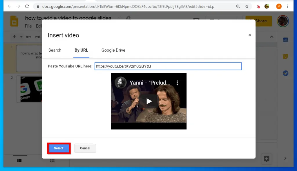This screenshot has width=297, height=171.
Task: Reload the page in the browser
Action: (x=27, y=6)
